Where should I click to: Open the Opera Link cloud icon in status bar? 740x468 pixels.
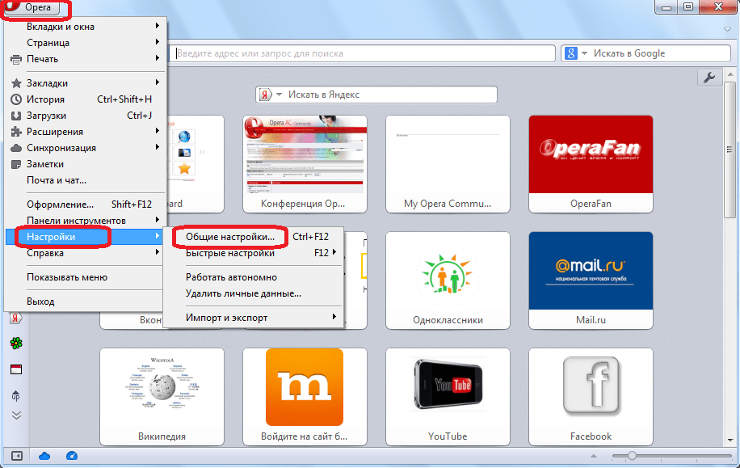44,456
